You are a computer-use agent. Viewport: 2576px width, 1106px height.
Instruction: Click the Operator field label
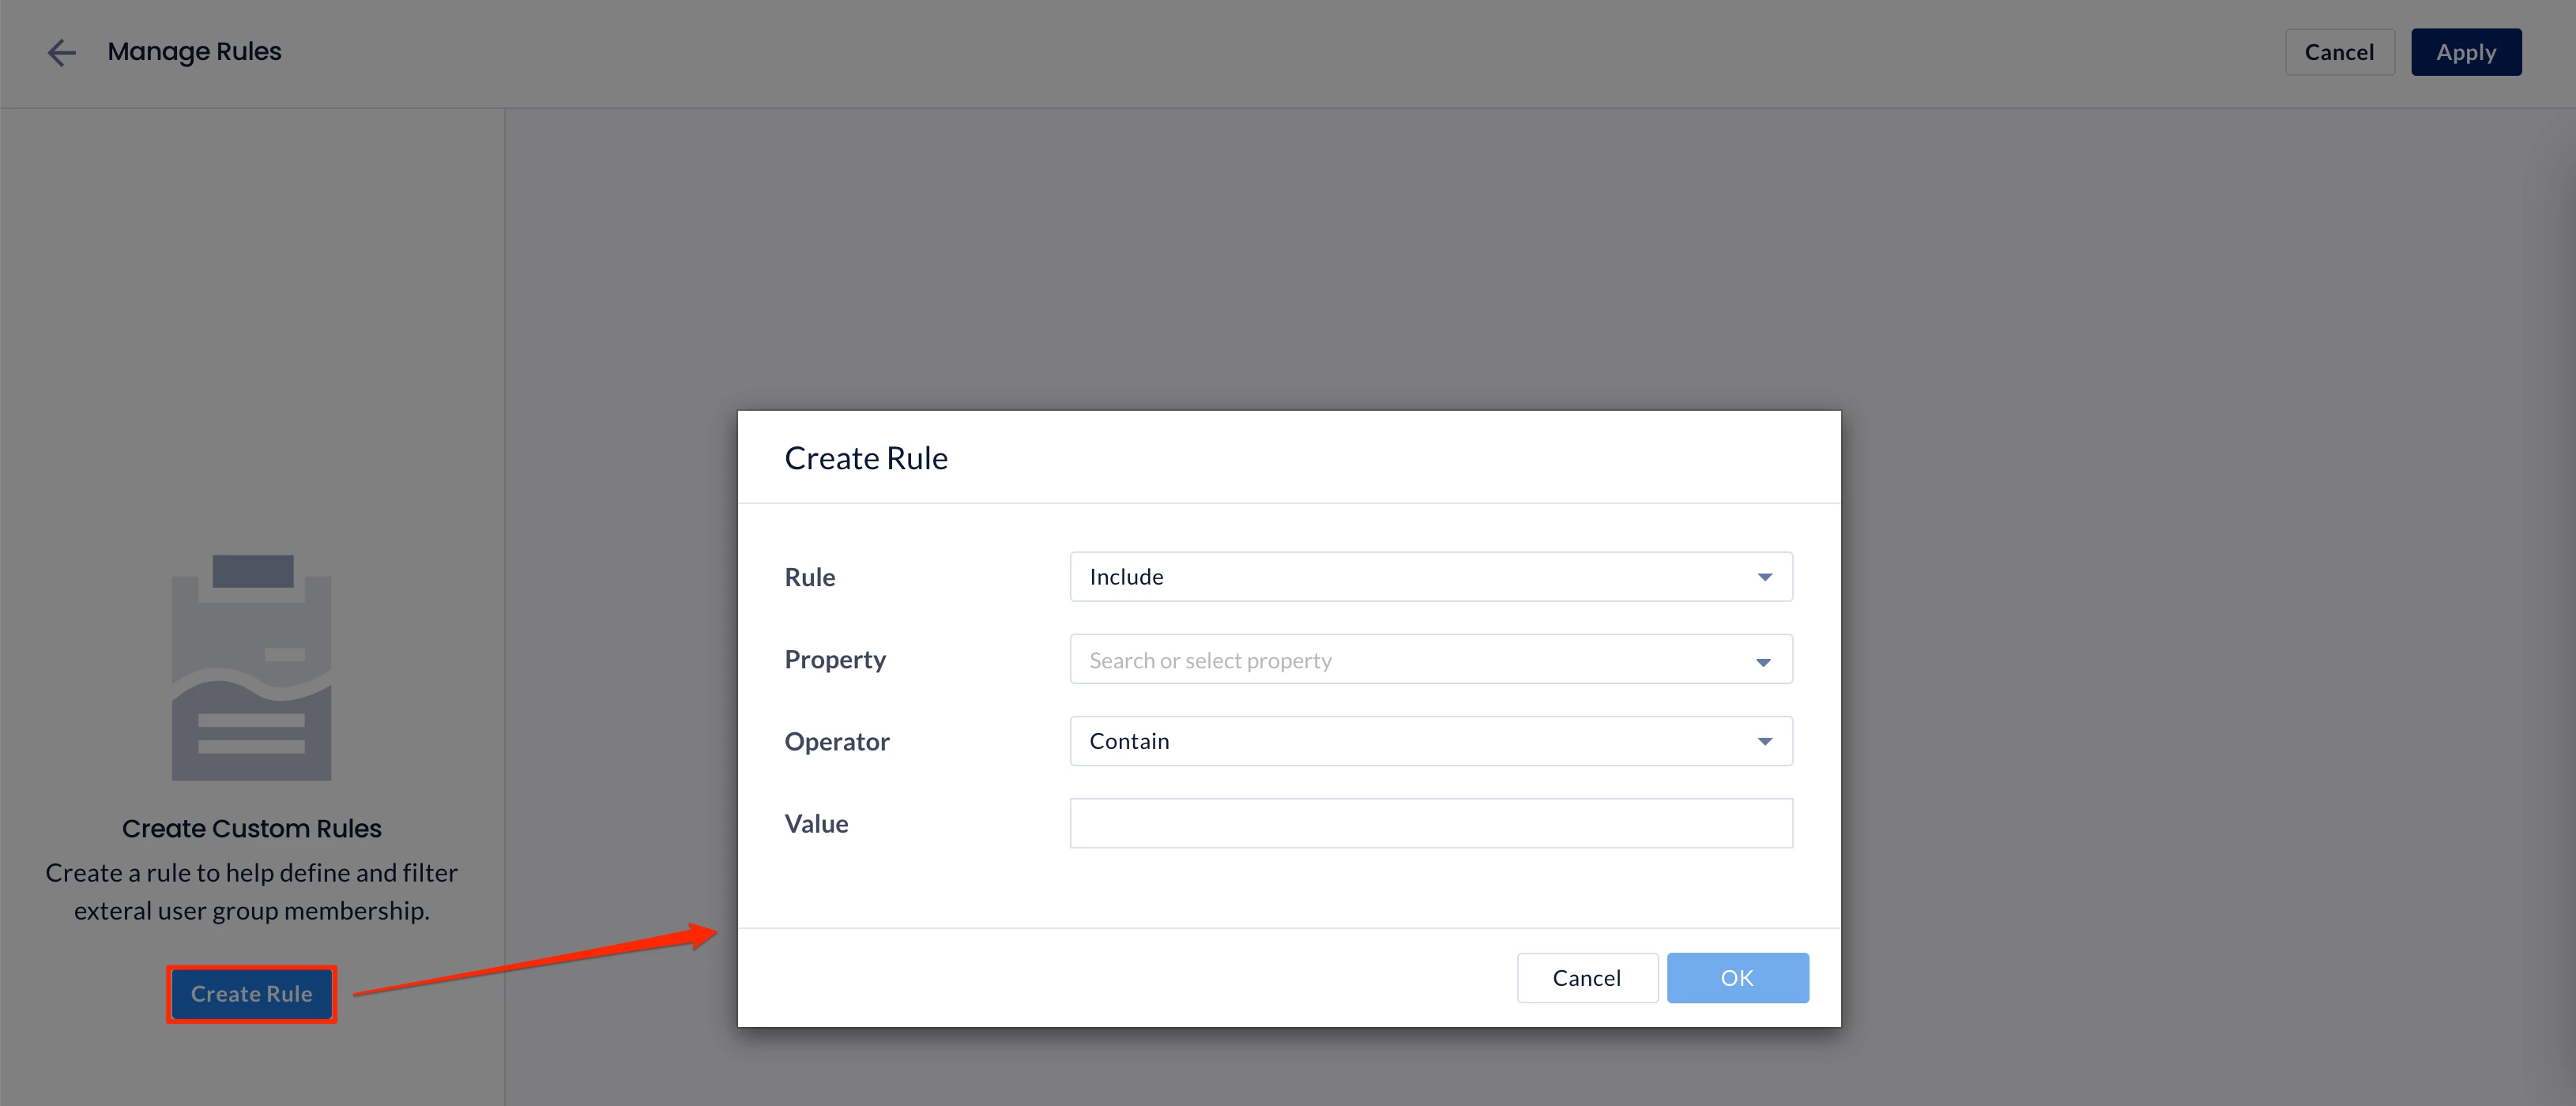click(x=837, y=741)
